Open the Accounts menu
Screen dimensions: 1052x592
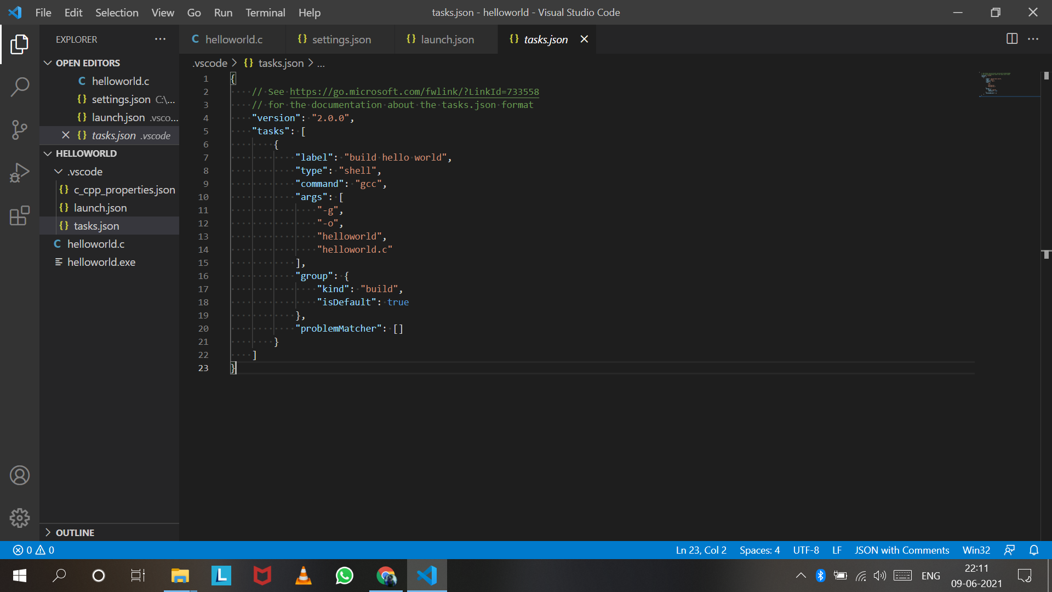pos(20,475)
